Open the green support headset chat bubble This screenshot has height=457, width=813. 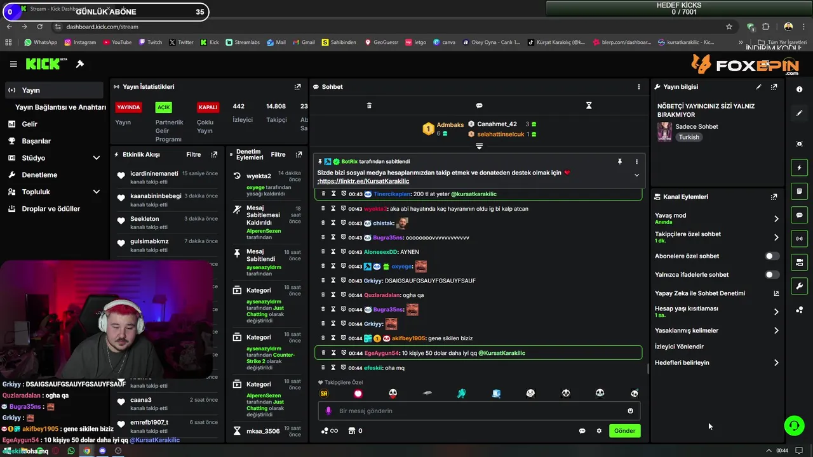tap(794, 425)
